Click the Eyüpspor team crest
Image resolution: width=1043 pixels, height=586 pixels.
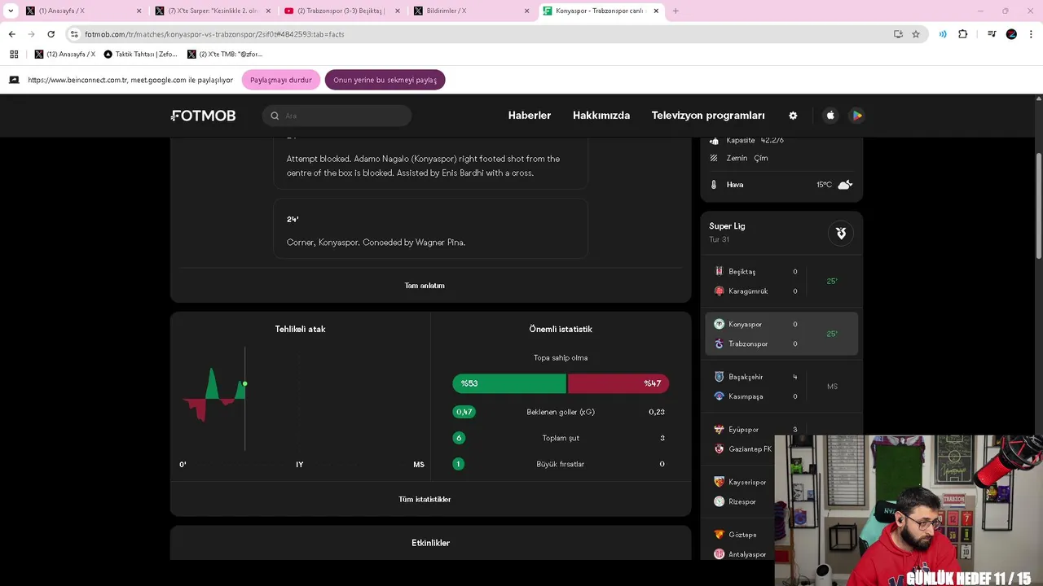pos(719,429)
